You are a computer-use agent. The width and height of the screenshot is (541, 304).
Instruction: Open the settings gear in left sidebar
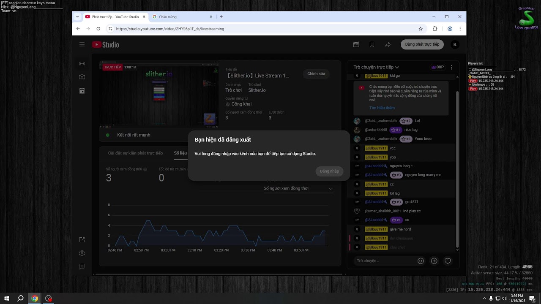pos(82,253)
